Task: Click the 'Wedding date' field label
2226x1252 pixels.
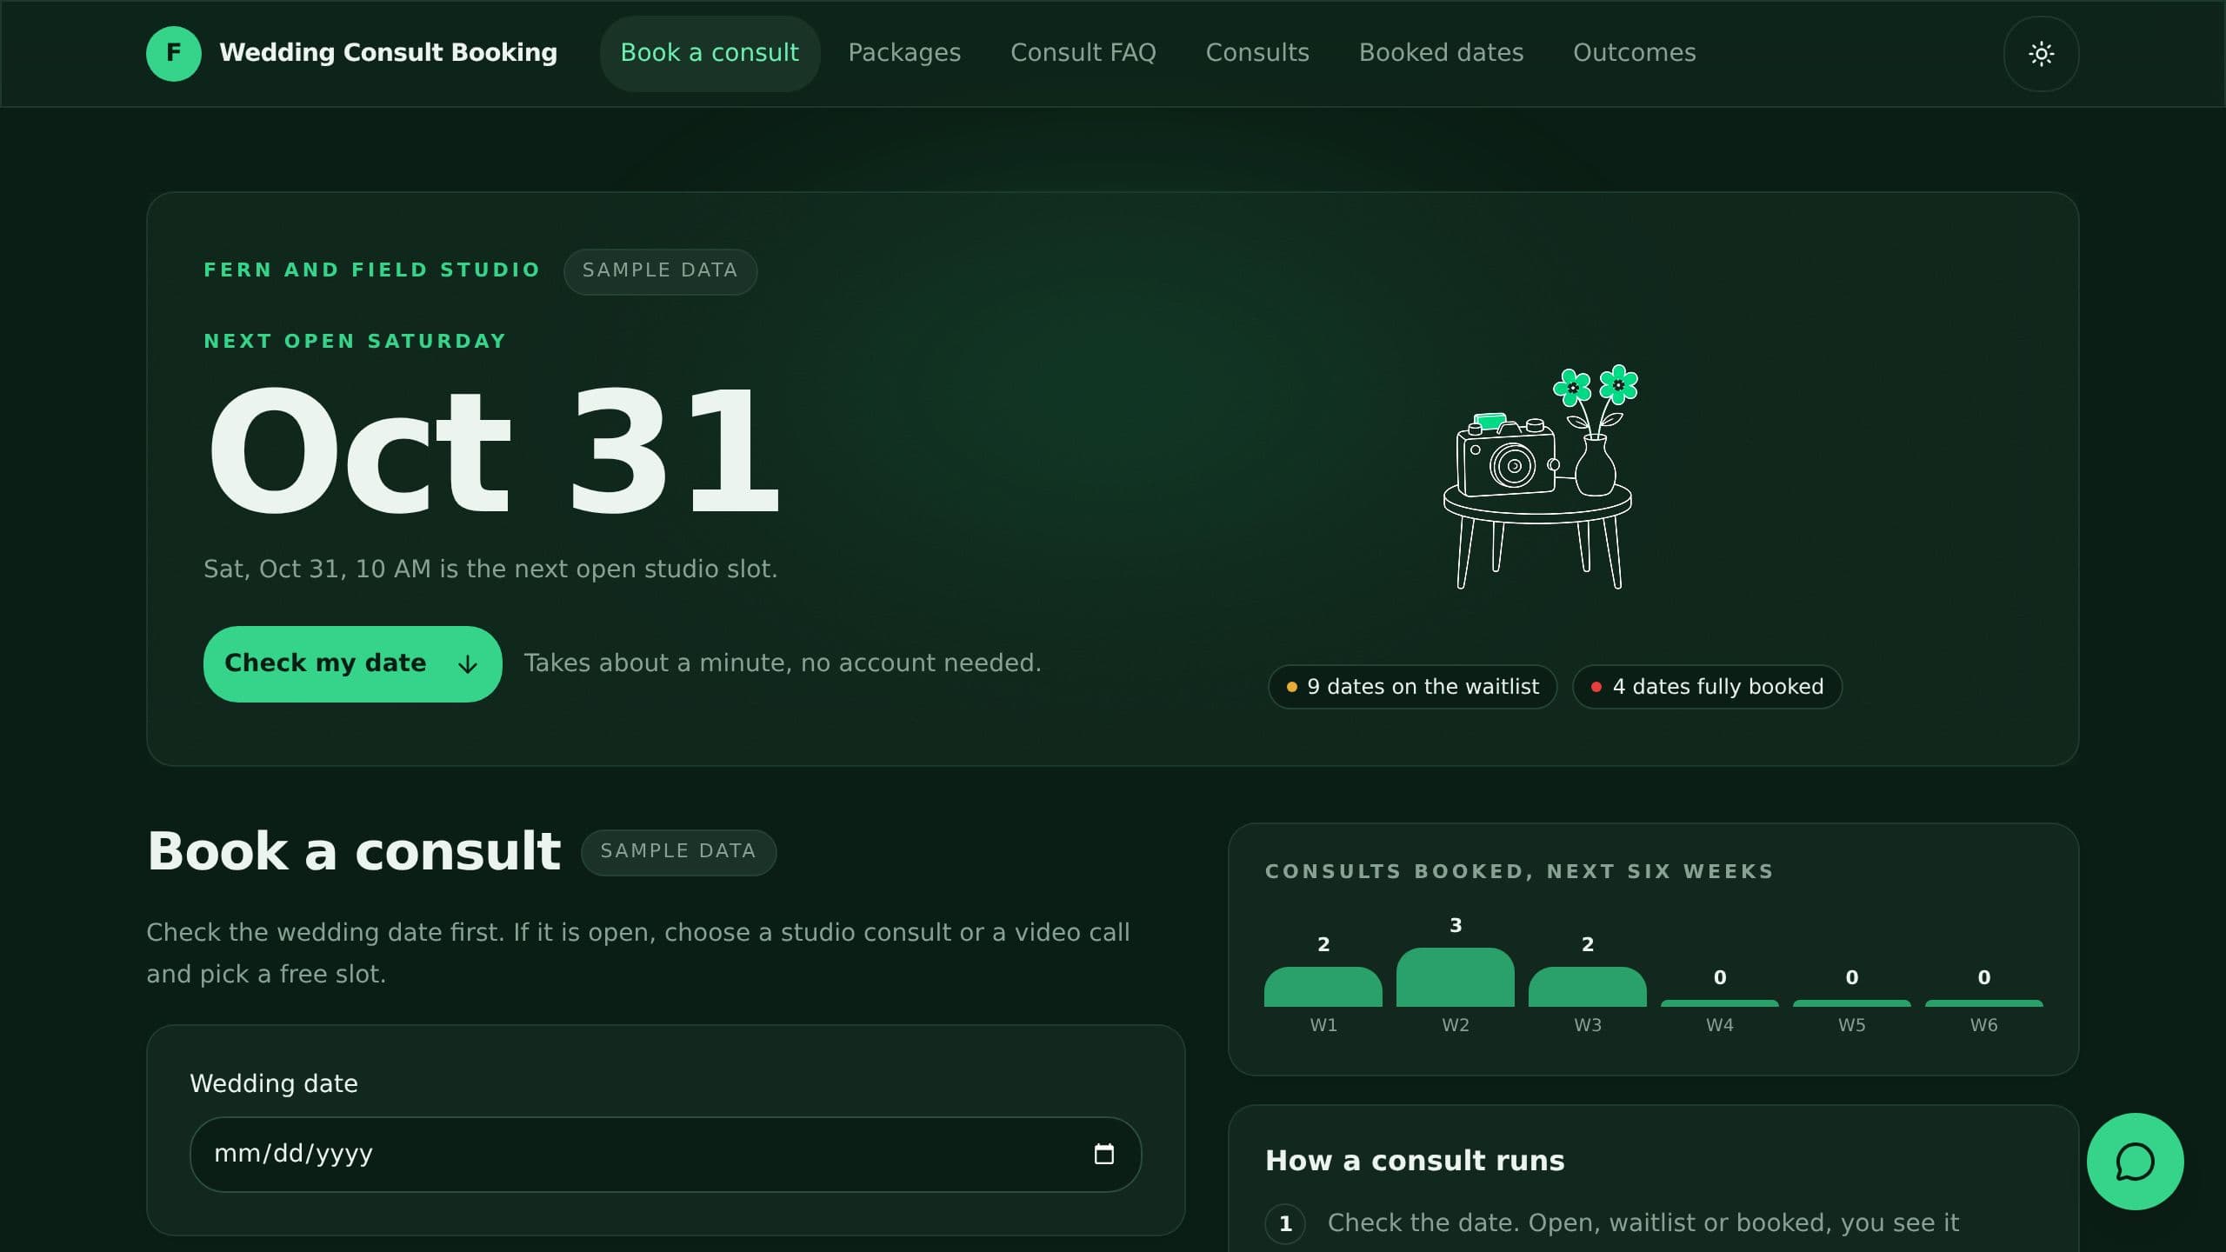Action: (x=274, y=1083)
